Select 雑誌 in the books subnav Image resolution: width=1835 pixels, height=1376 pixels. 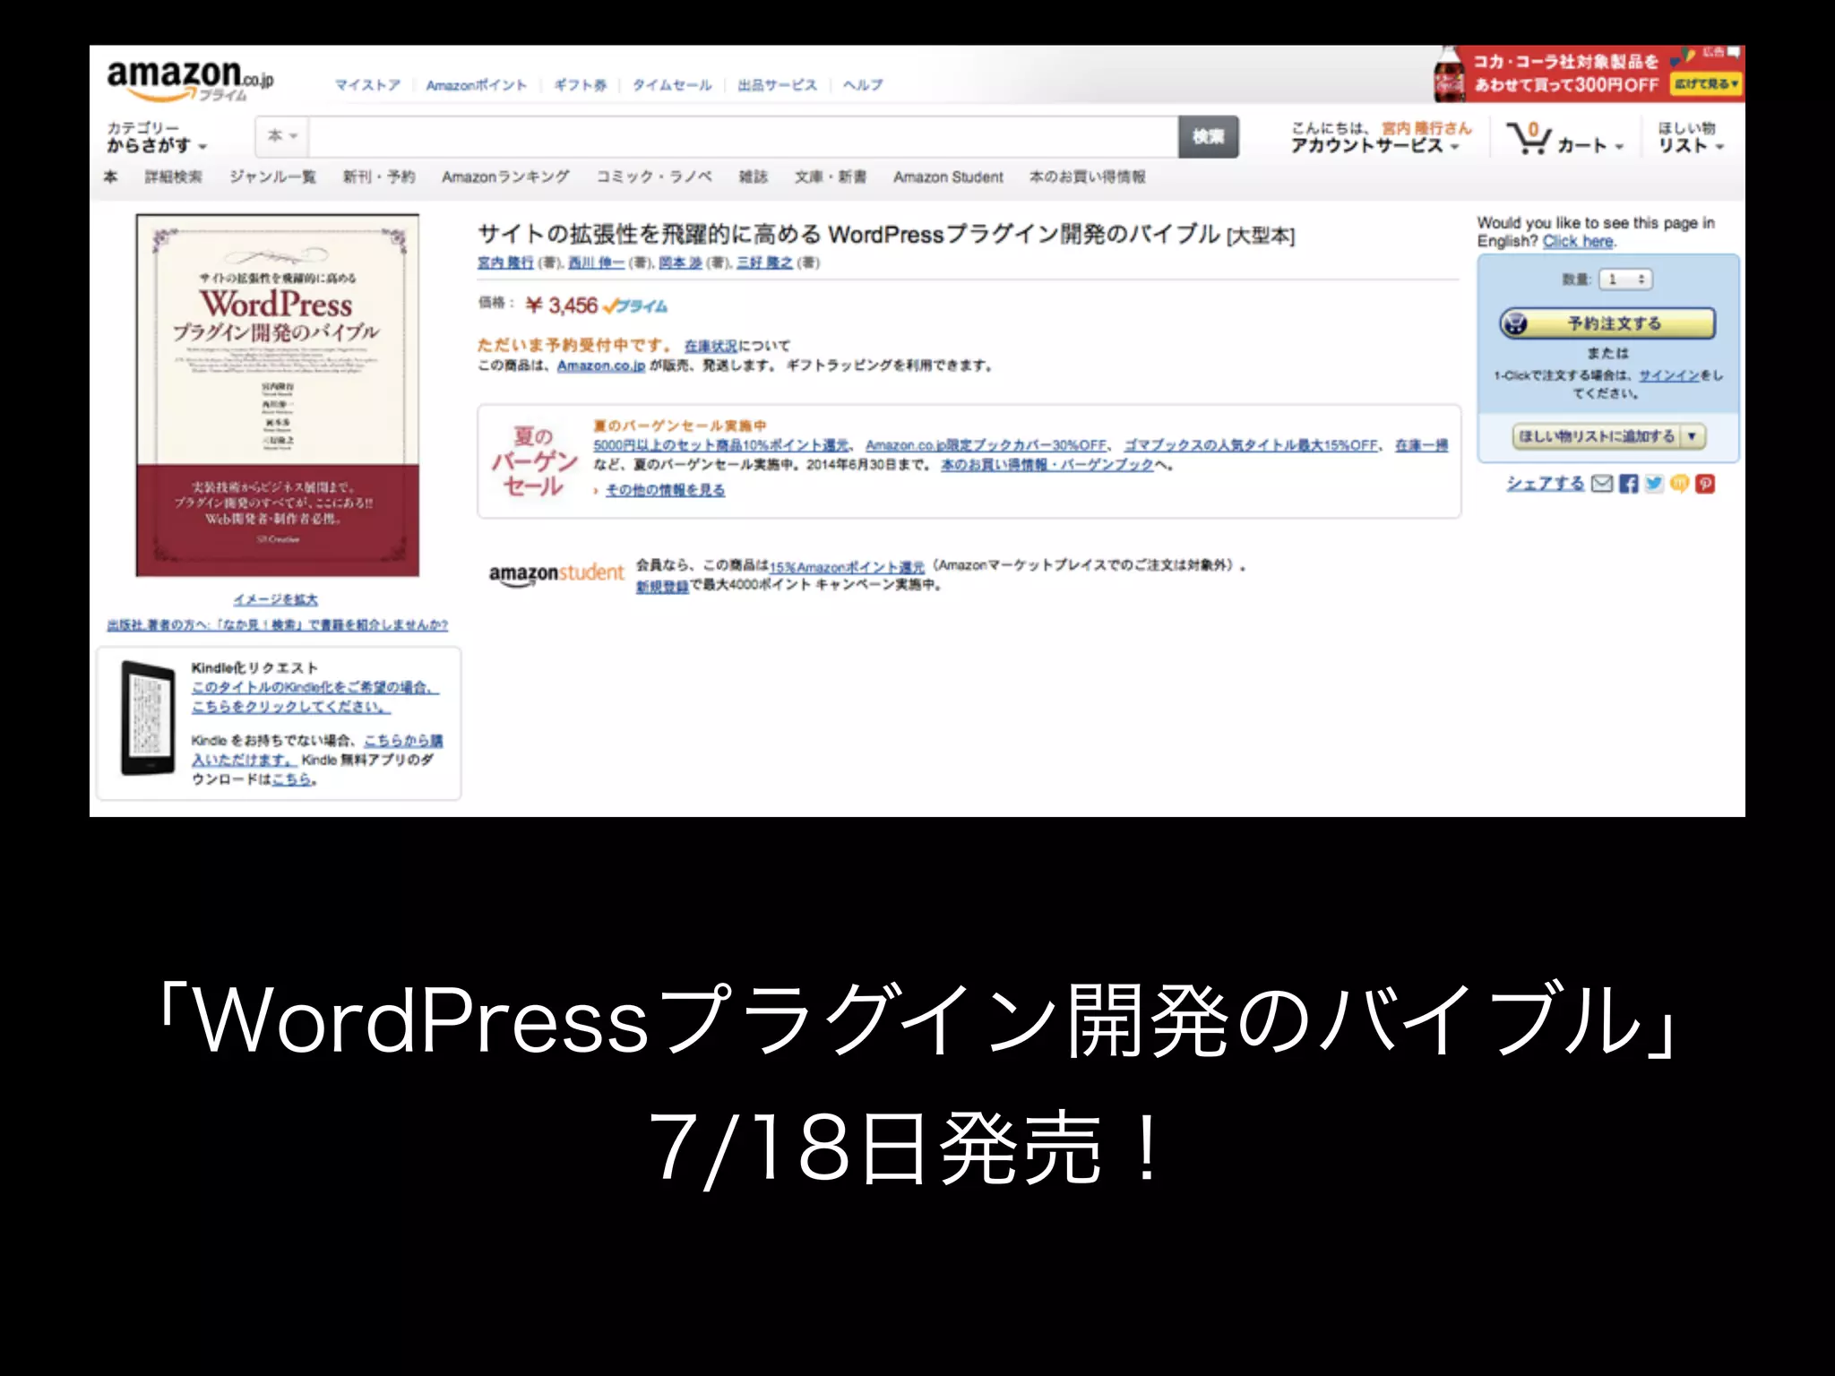point(754,177)
